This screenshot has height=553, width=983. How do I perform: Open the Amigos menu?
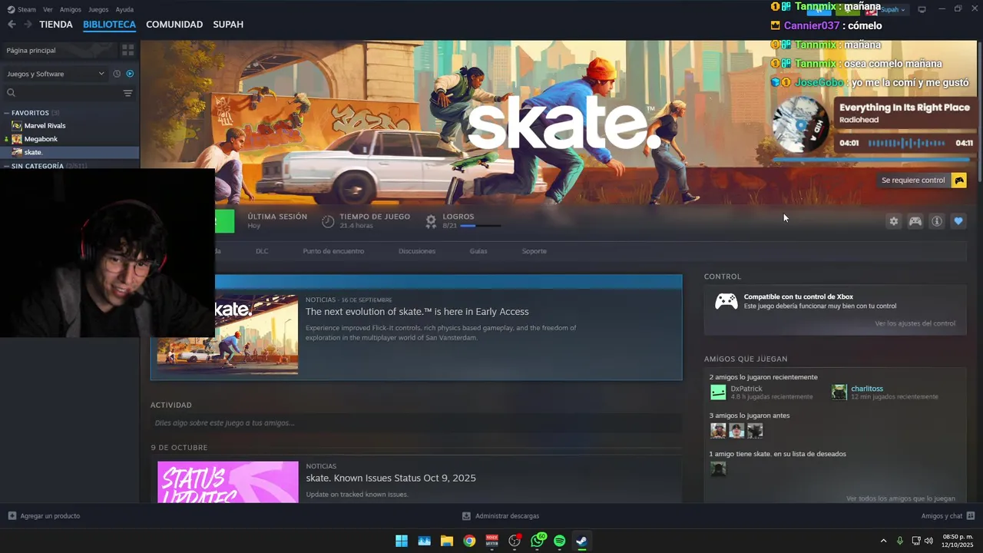pyautogui.click(x=71, y=9)
